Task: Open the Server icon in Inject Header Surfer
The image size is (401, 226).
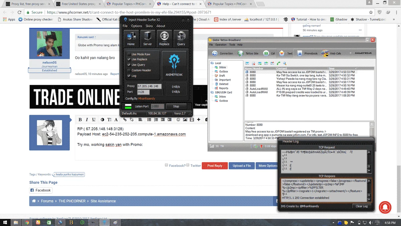Action: point(147,38)
